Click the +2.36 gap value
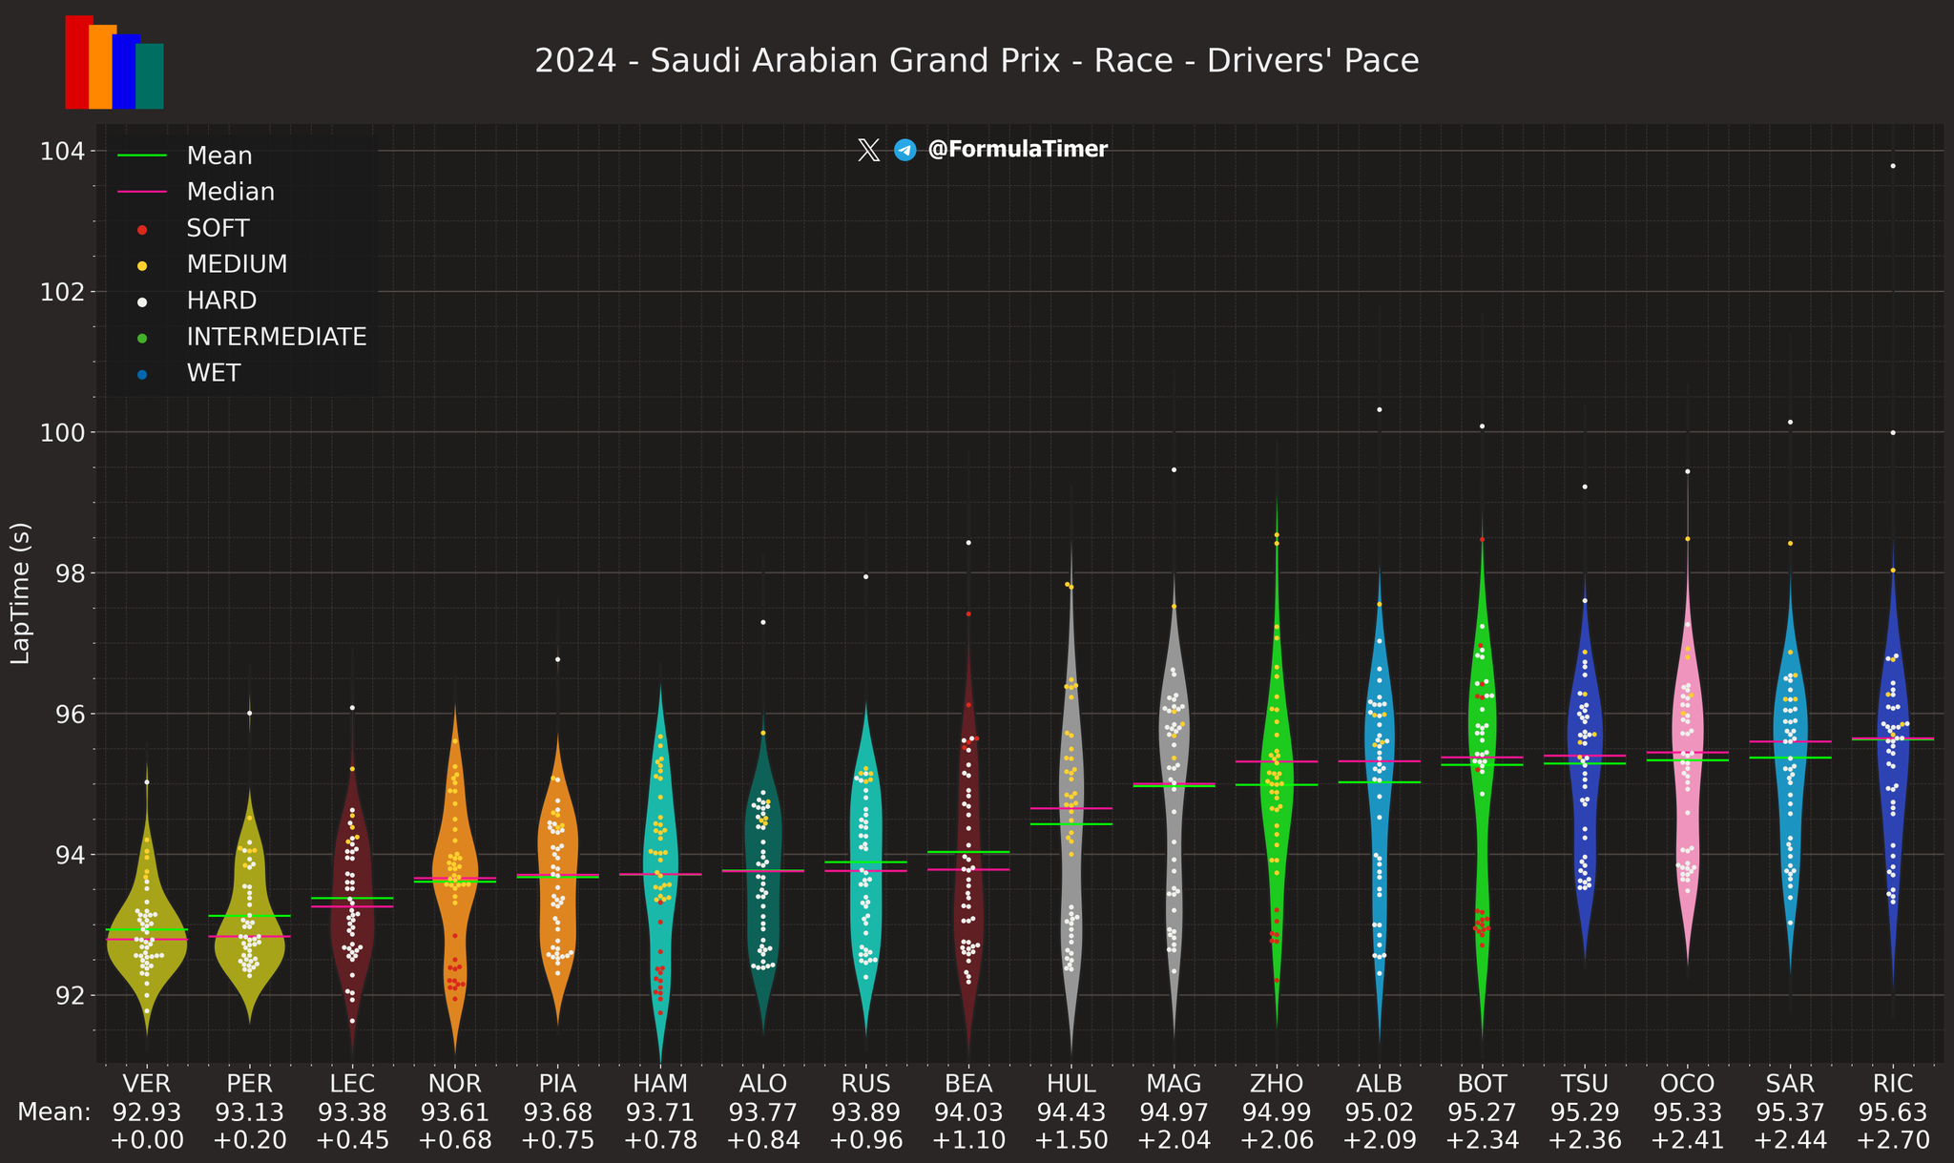1954x1163 pixels. (x=1585, y=1140)
